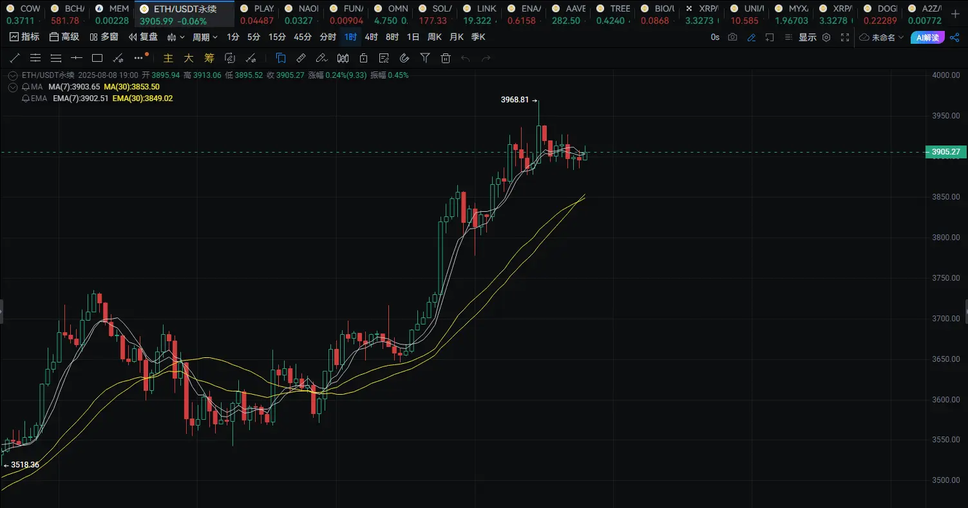The image size is (968, 508).
Task: Open the 周期 period dropdown
Action: tap(205, 37)
